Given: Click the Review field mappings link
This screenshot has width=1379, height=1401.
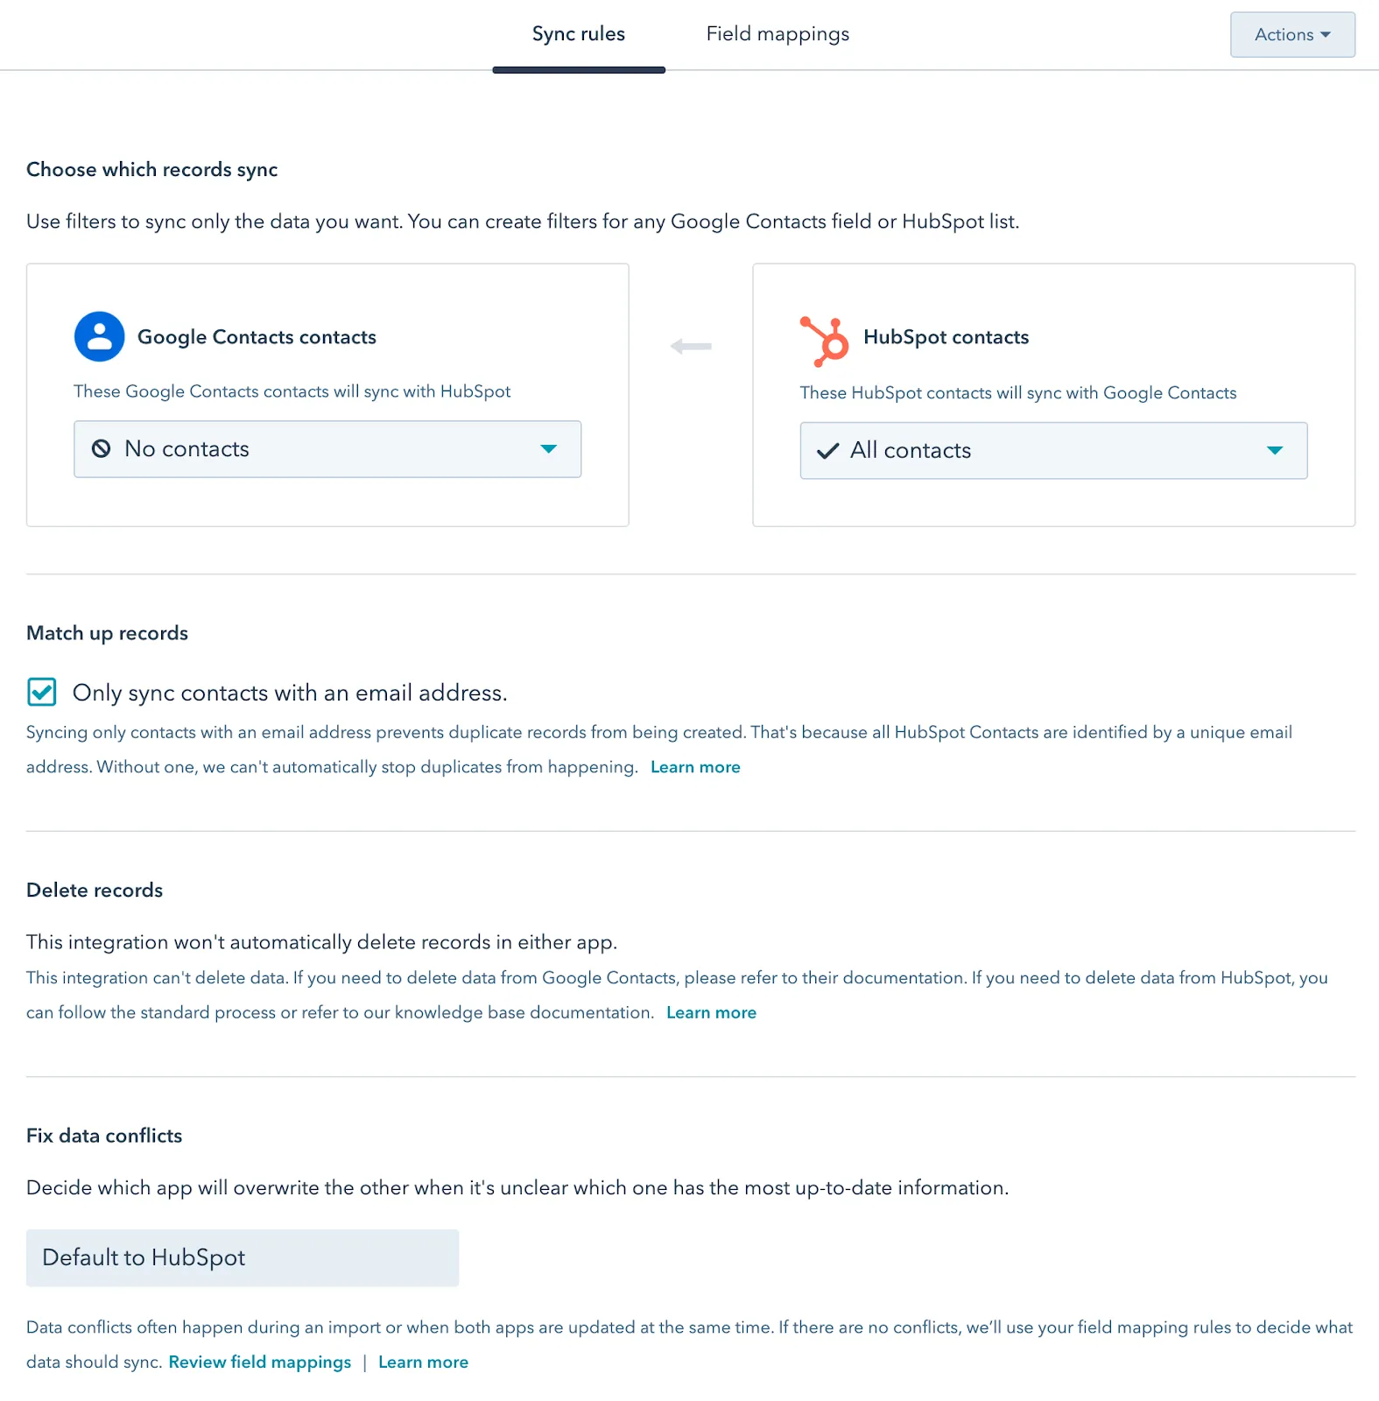Looking at the screenshot, I should pyautogui.click(x=259, y=1362).
